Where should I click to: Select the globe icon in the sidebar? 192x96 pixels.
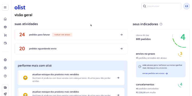coord(5,60)
